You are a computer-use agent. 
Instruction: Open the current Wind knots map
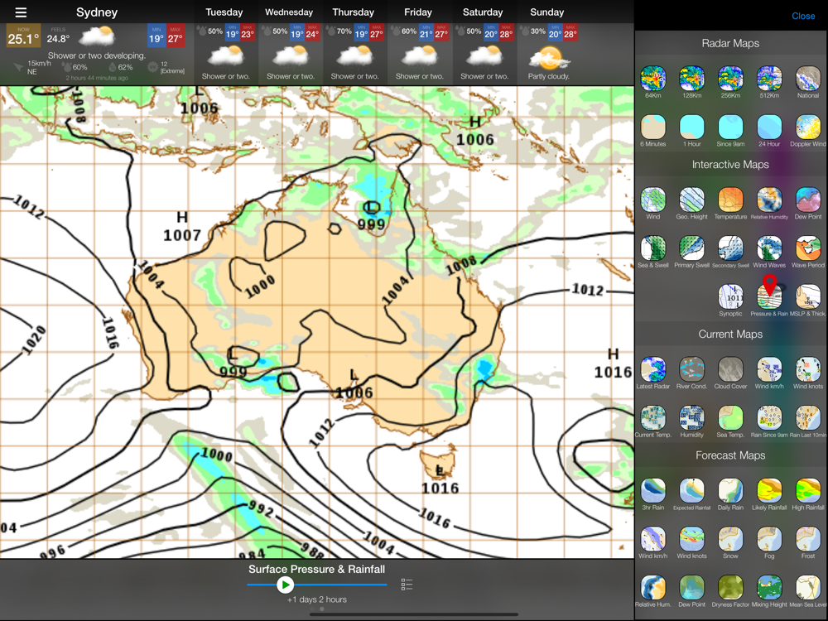[x=808, y=369]
